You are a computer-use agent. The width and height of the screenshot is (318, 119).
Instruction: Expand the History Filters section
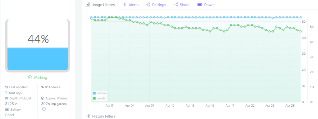[x=101, y=116]
